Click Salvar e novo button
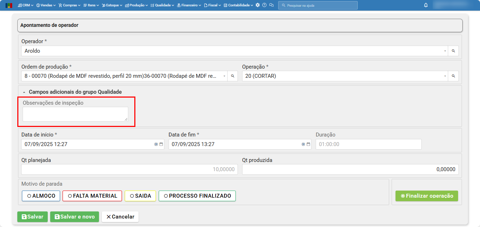The image size is (480, 227). click(75, 217)
